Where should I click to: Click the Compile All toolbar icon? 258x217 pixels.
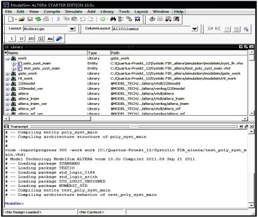point(160,19)
